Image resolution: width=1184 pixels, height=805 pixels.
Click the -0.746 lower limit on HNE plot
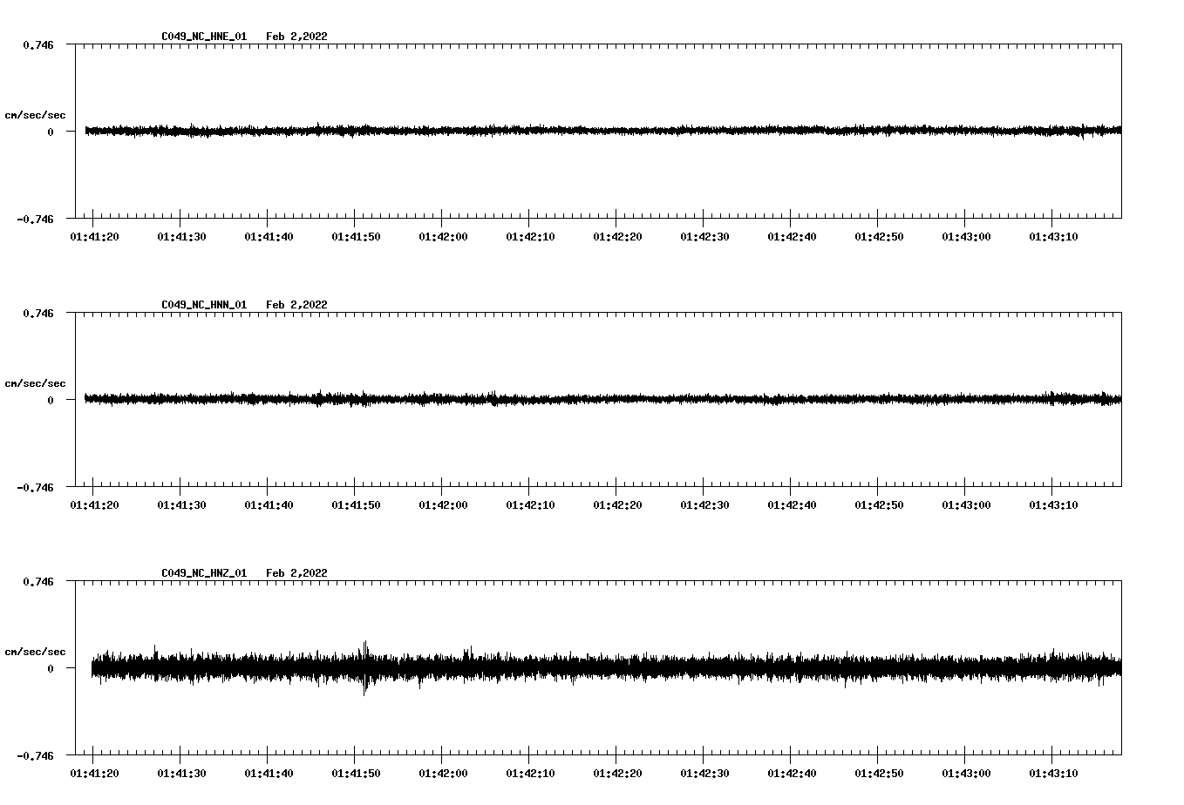pos(35,219)
